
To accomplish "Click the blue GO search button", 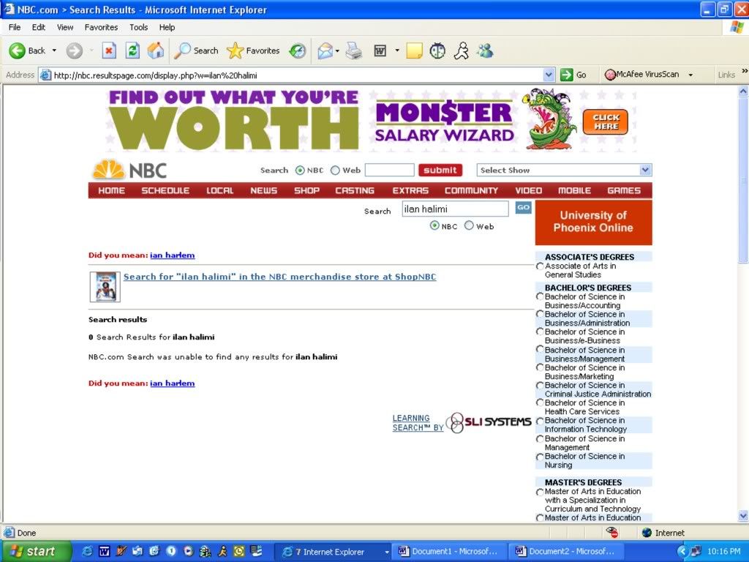I will coord(524,207).
